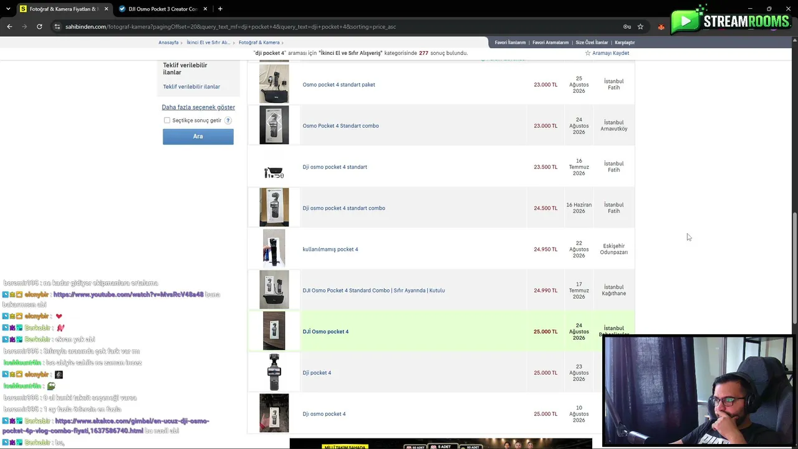This screenshot has height=449, width=798.
Task: Close the DJI Osmo Pocket 3 Creator tab
Action: coord(205,9)
